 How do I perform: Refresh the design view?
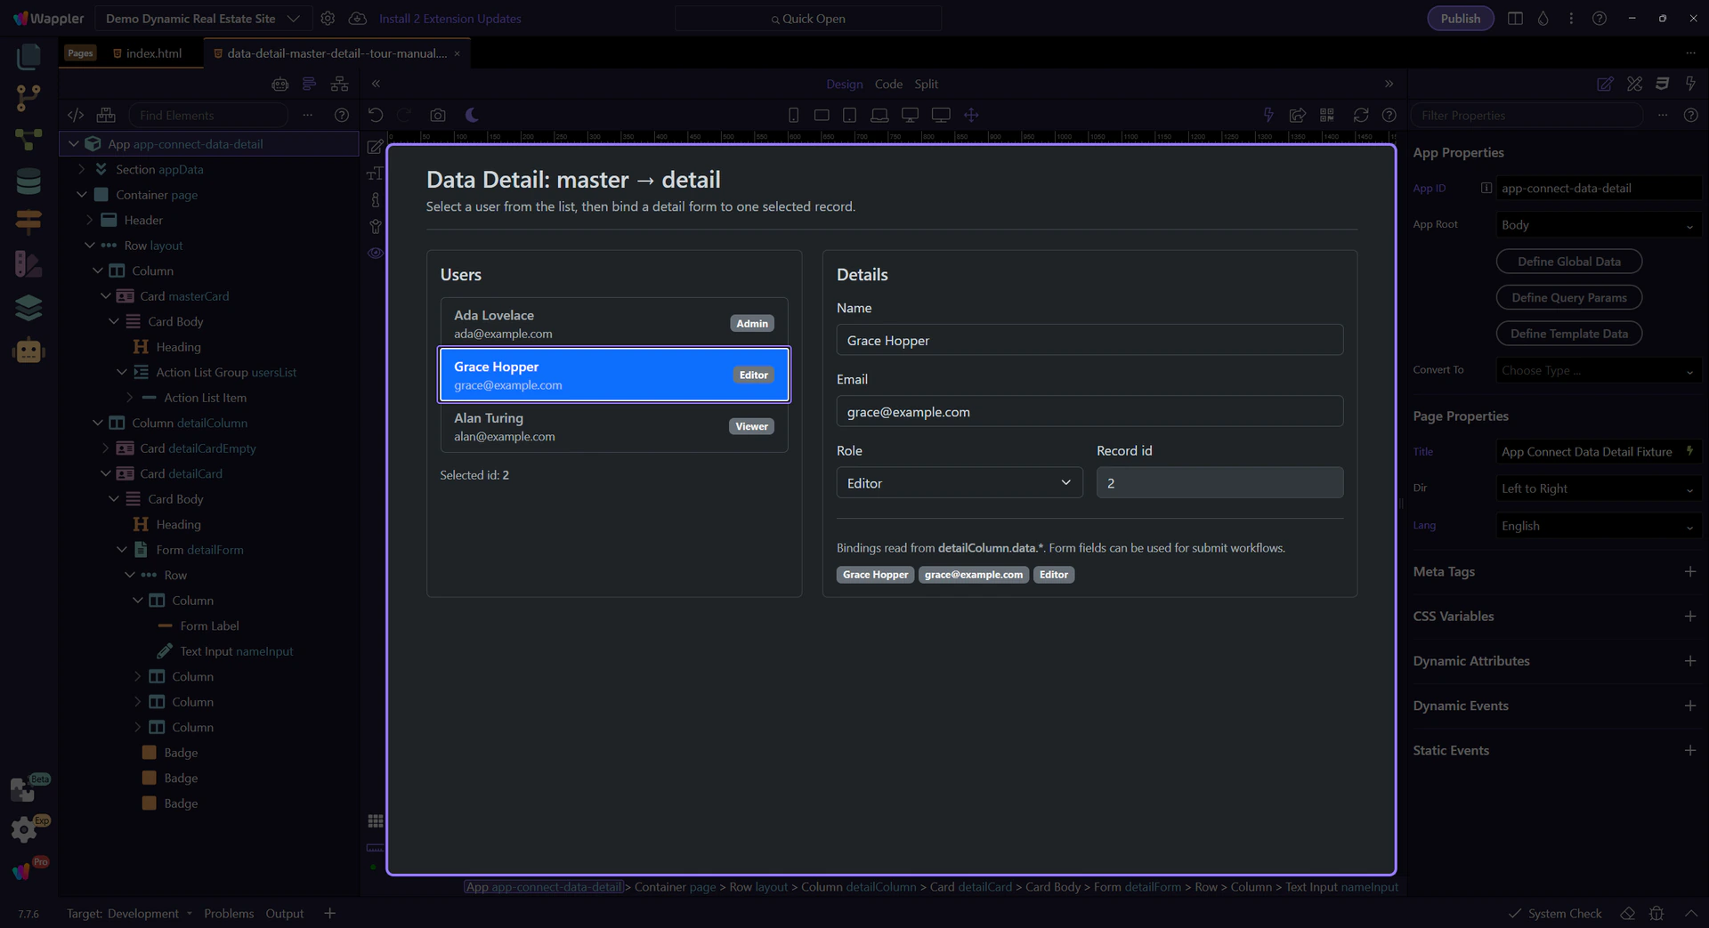(1360, 116)
